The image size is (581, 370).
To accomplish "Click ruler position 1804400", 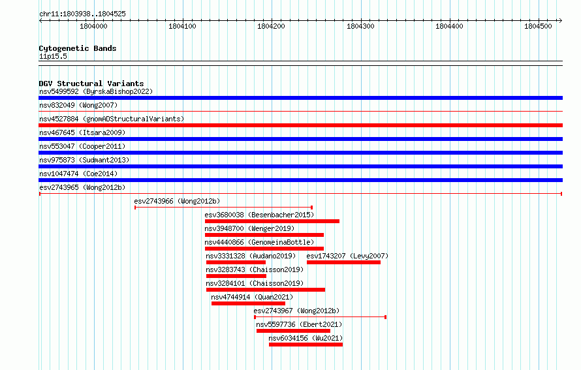I will 450,26.
